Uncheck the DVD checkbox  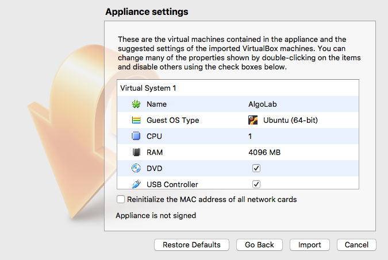coord(256,168)
